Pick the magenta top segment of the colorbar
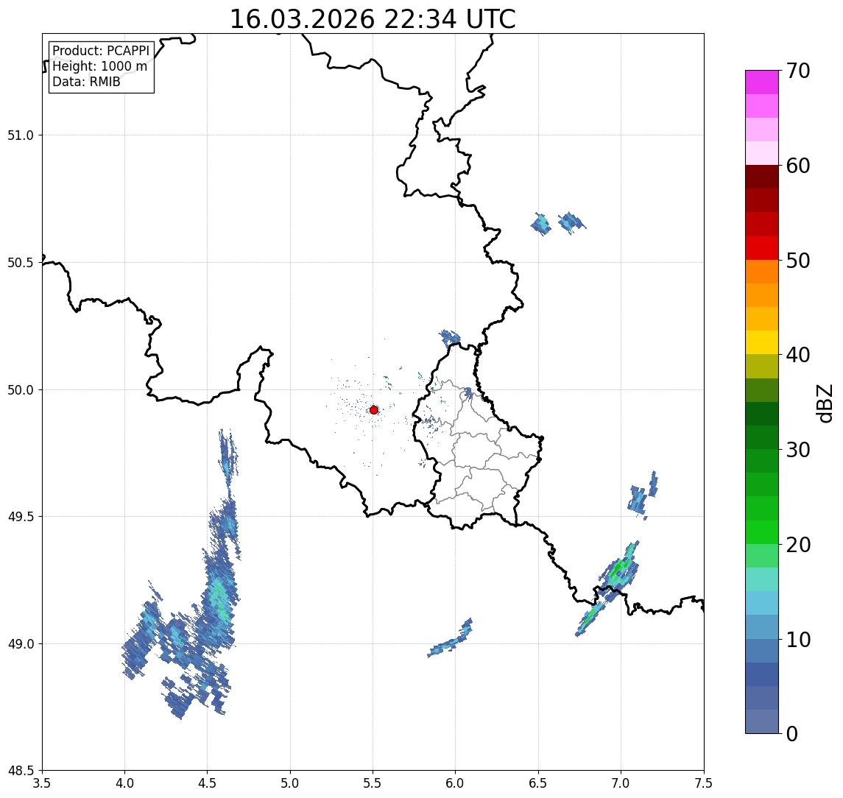This screenshot has width=843, height=798. point(762,82)
